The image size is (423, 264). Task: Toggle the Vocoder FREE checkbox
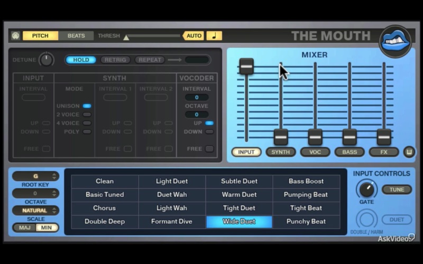click(x=209, y=149)
